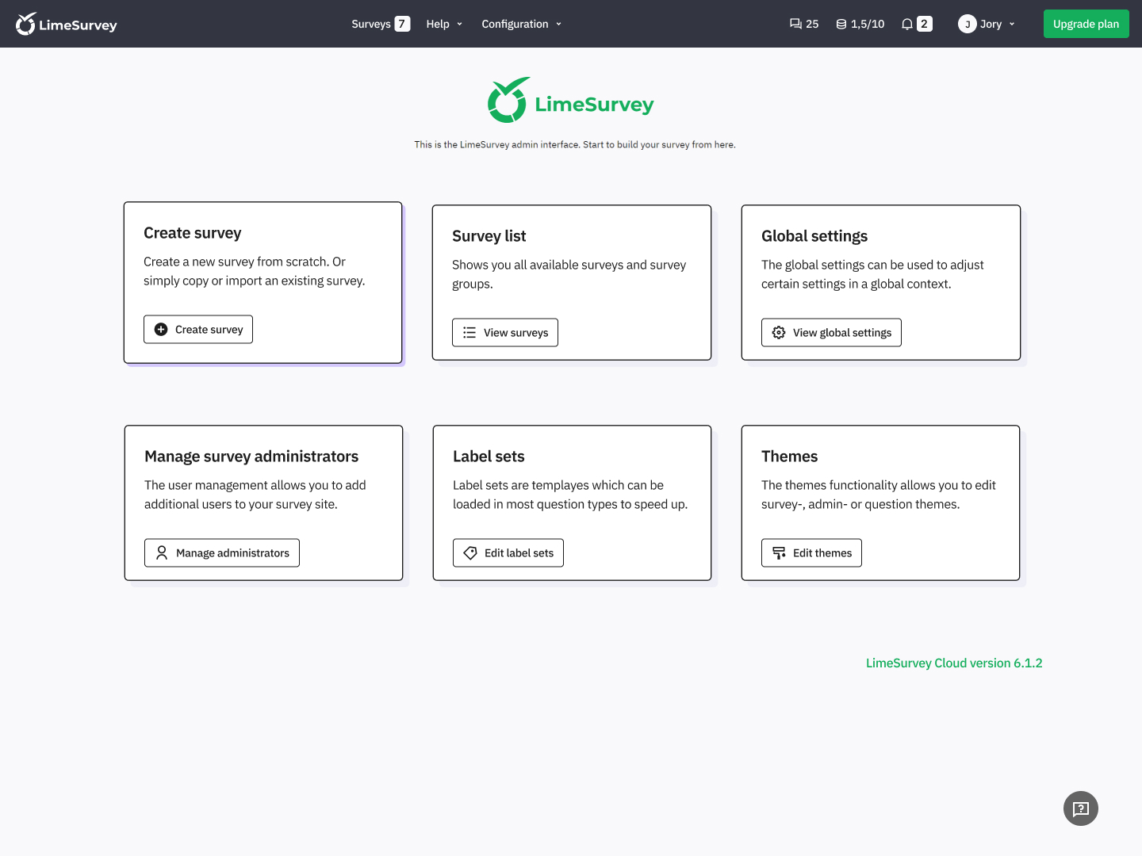The height and width of the screenshot is (856, 1142).
Task: Check the 1,5/10 storage usage indicator
Action: tap(860, 24)
